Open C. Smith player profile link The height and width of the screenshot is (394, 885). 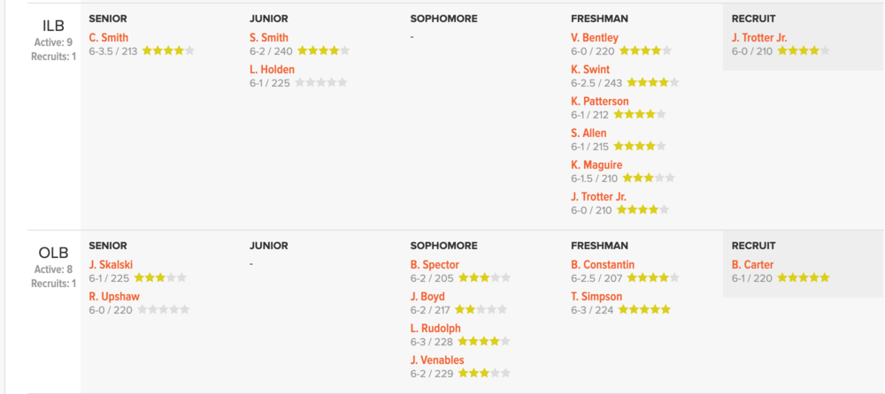tap(108, 38)
